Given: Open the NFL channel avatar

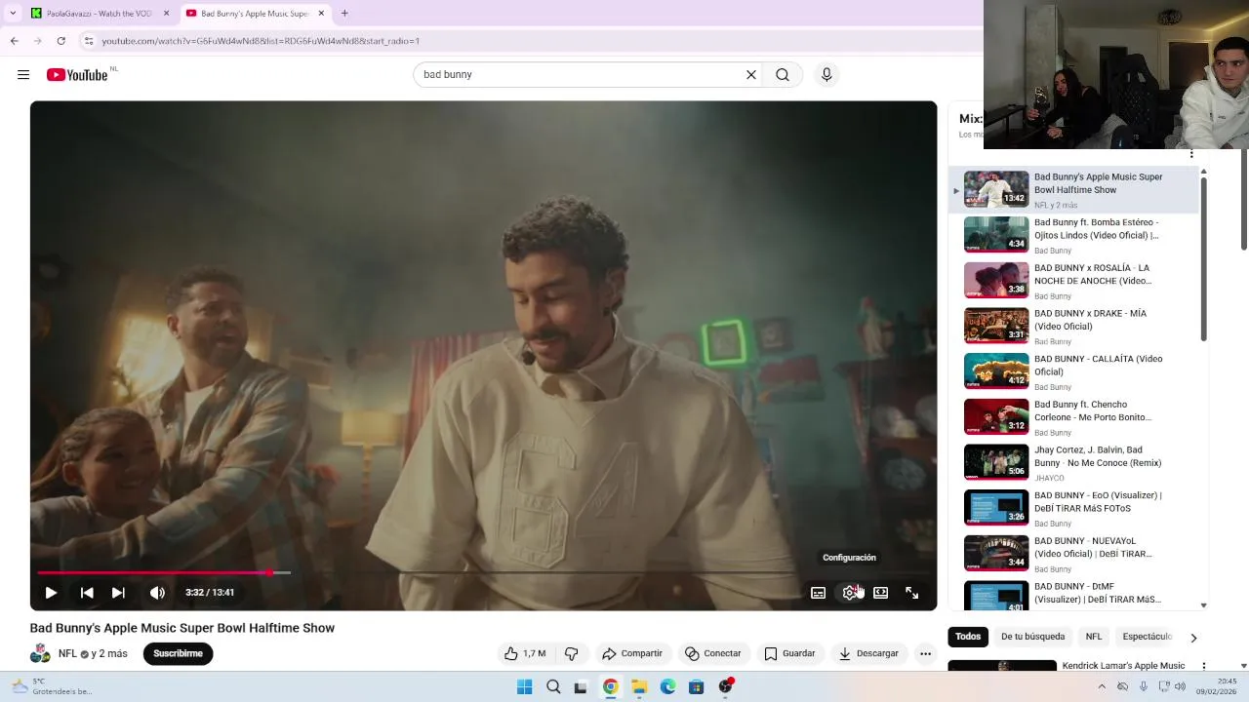Looking at the screenshot, I should click(40, 653).
